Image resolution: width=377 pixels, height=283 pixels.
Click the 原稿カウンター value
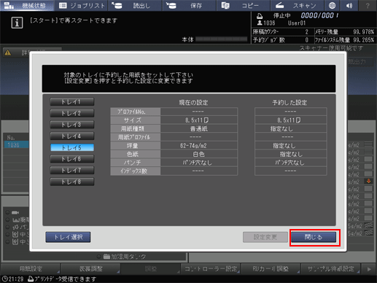click(307, 32)
